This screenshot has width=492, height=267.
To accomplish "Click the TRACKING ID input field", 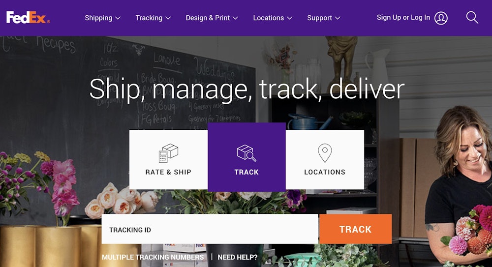I will 210,229.
